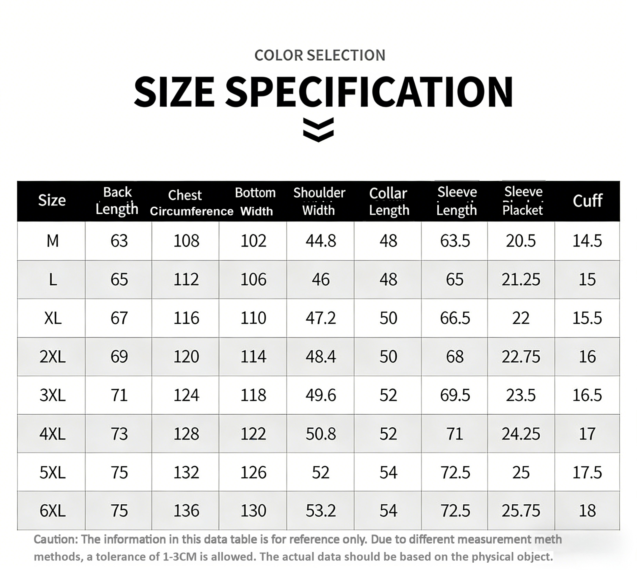Click the Bottom Width column header

coord(256,201)
